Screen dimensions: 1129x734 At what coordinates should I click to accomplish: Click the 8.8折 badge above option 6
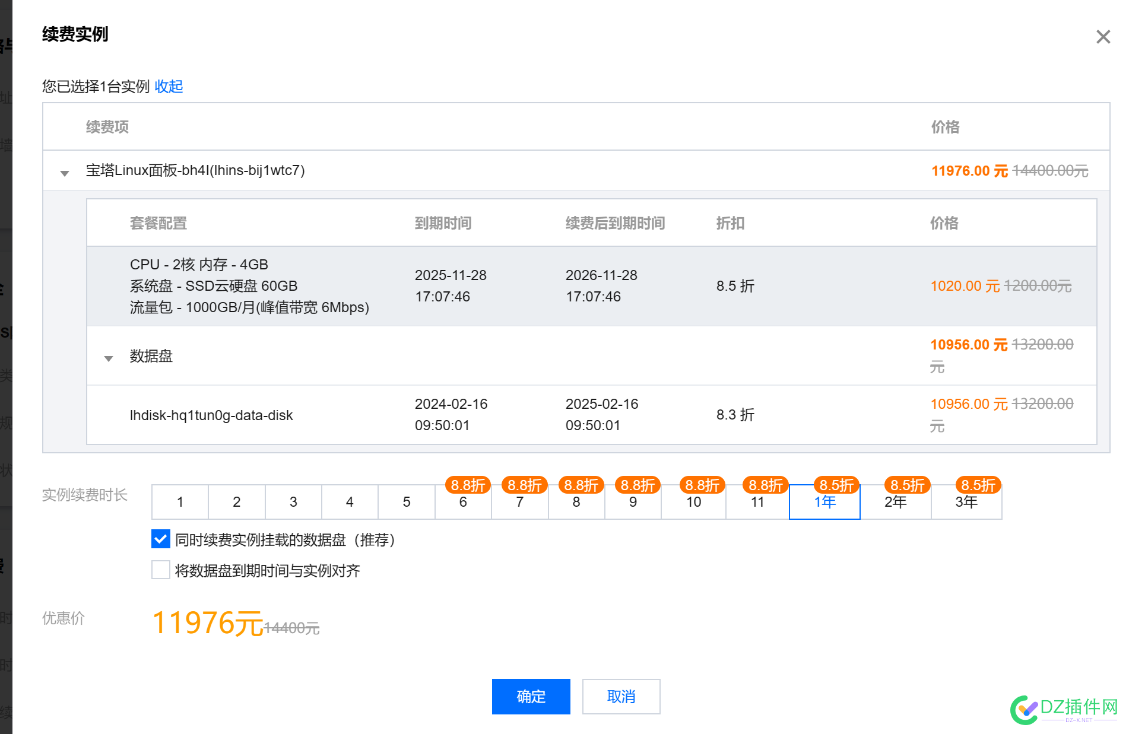[x=468, y=485]
